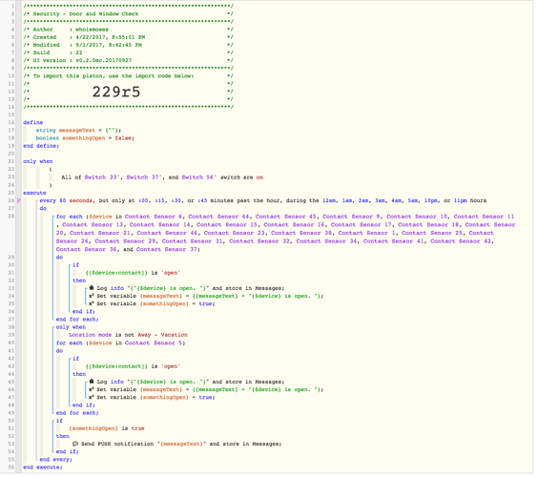The height and width of the screenshot is (477, 537).
Task: Click line number 28 in the gutter
Action: point(10,217)
